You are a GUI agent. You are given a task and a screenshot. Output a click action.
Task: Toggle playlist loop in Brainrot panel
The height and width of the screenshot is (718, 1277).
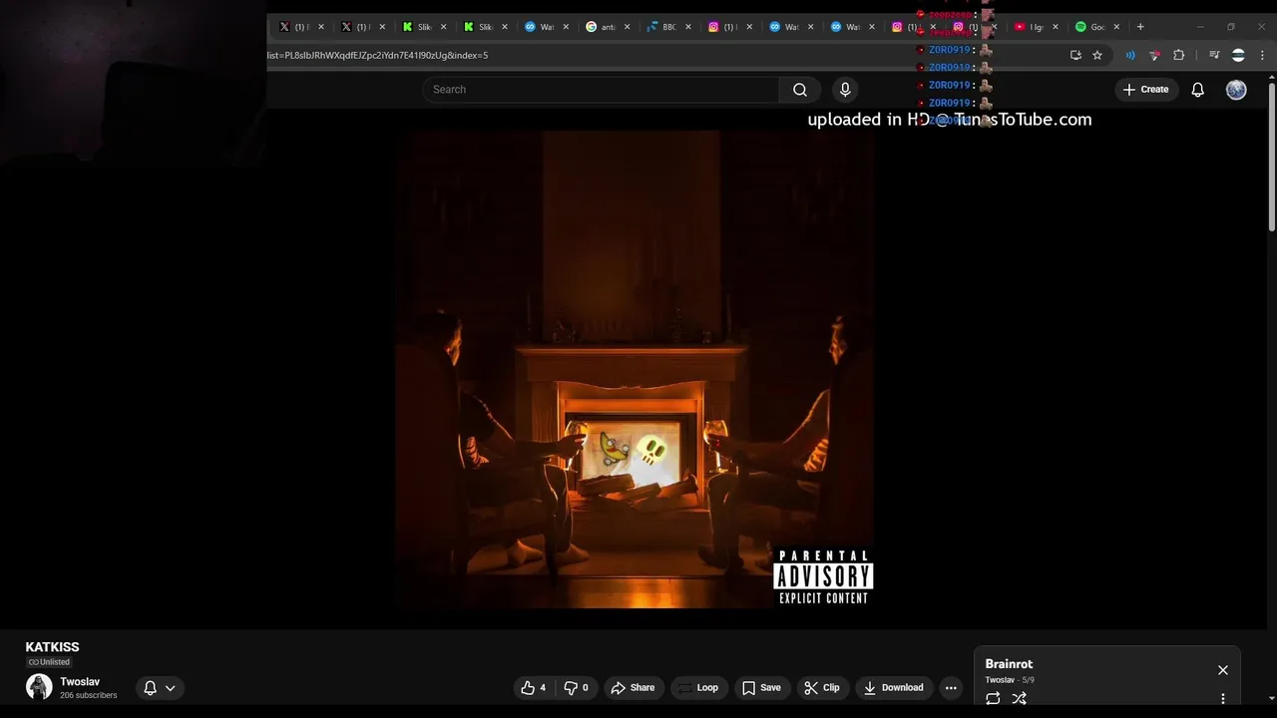click(x=993, y=698)
